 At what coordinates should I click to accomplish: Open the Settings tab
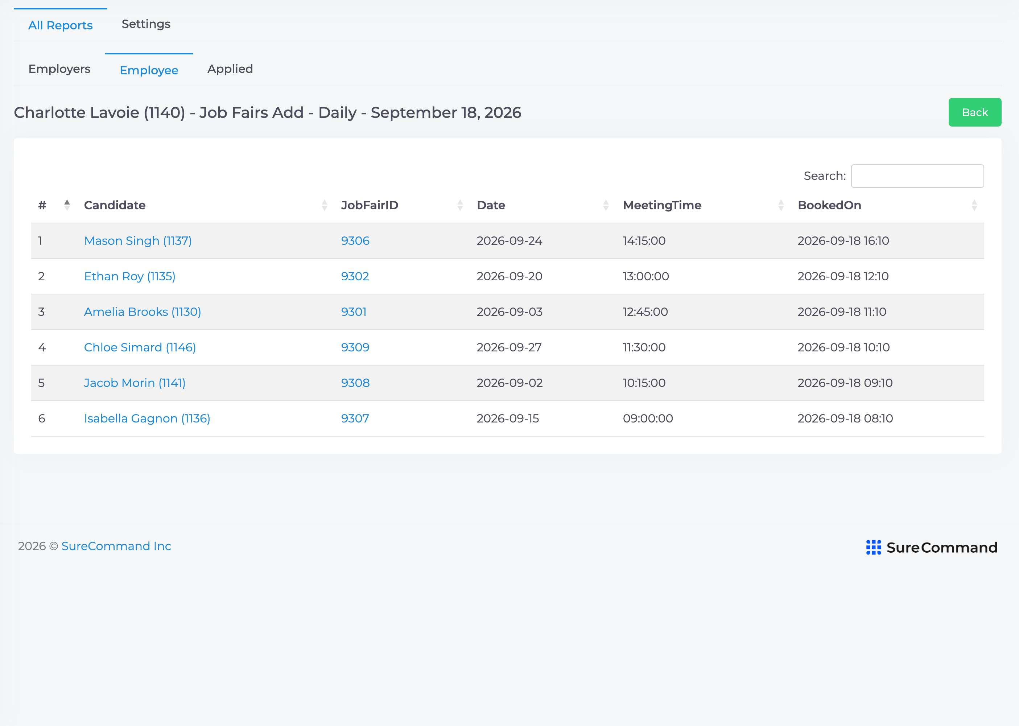(146, 24)
